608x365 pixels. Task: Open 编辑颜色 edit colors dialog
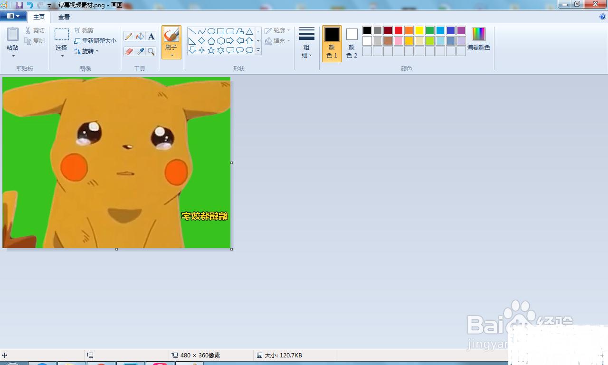[x=478, y=38]
